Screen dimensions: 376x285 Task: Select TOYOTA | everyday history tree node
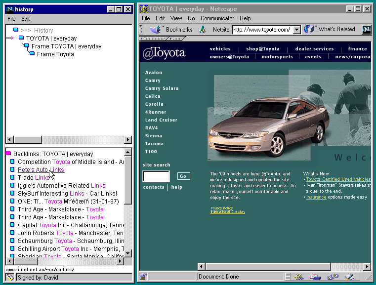point(51,39)
